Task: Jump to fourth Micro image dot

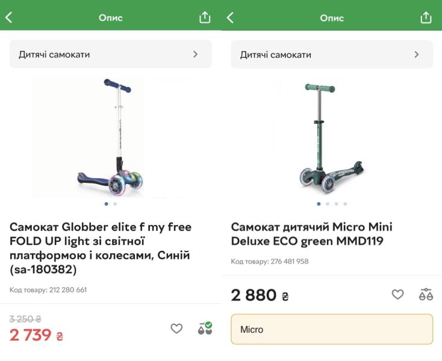Action: tap(345, 204)
